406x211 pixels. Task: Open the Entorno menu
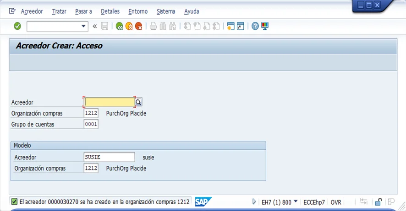138,11
